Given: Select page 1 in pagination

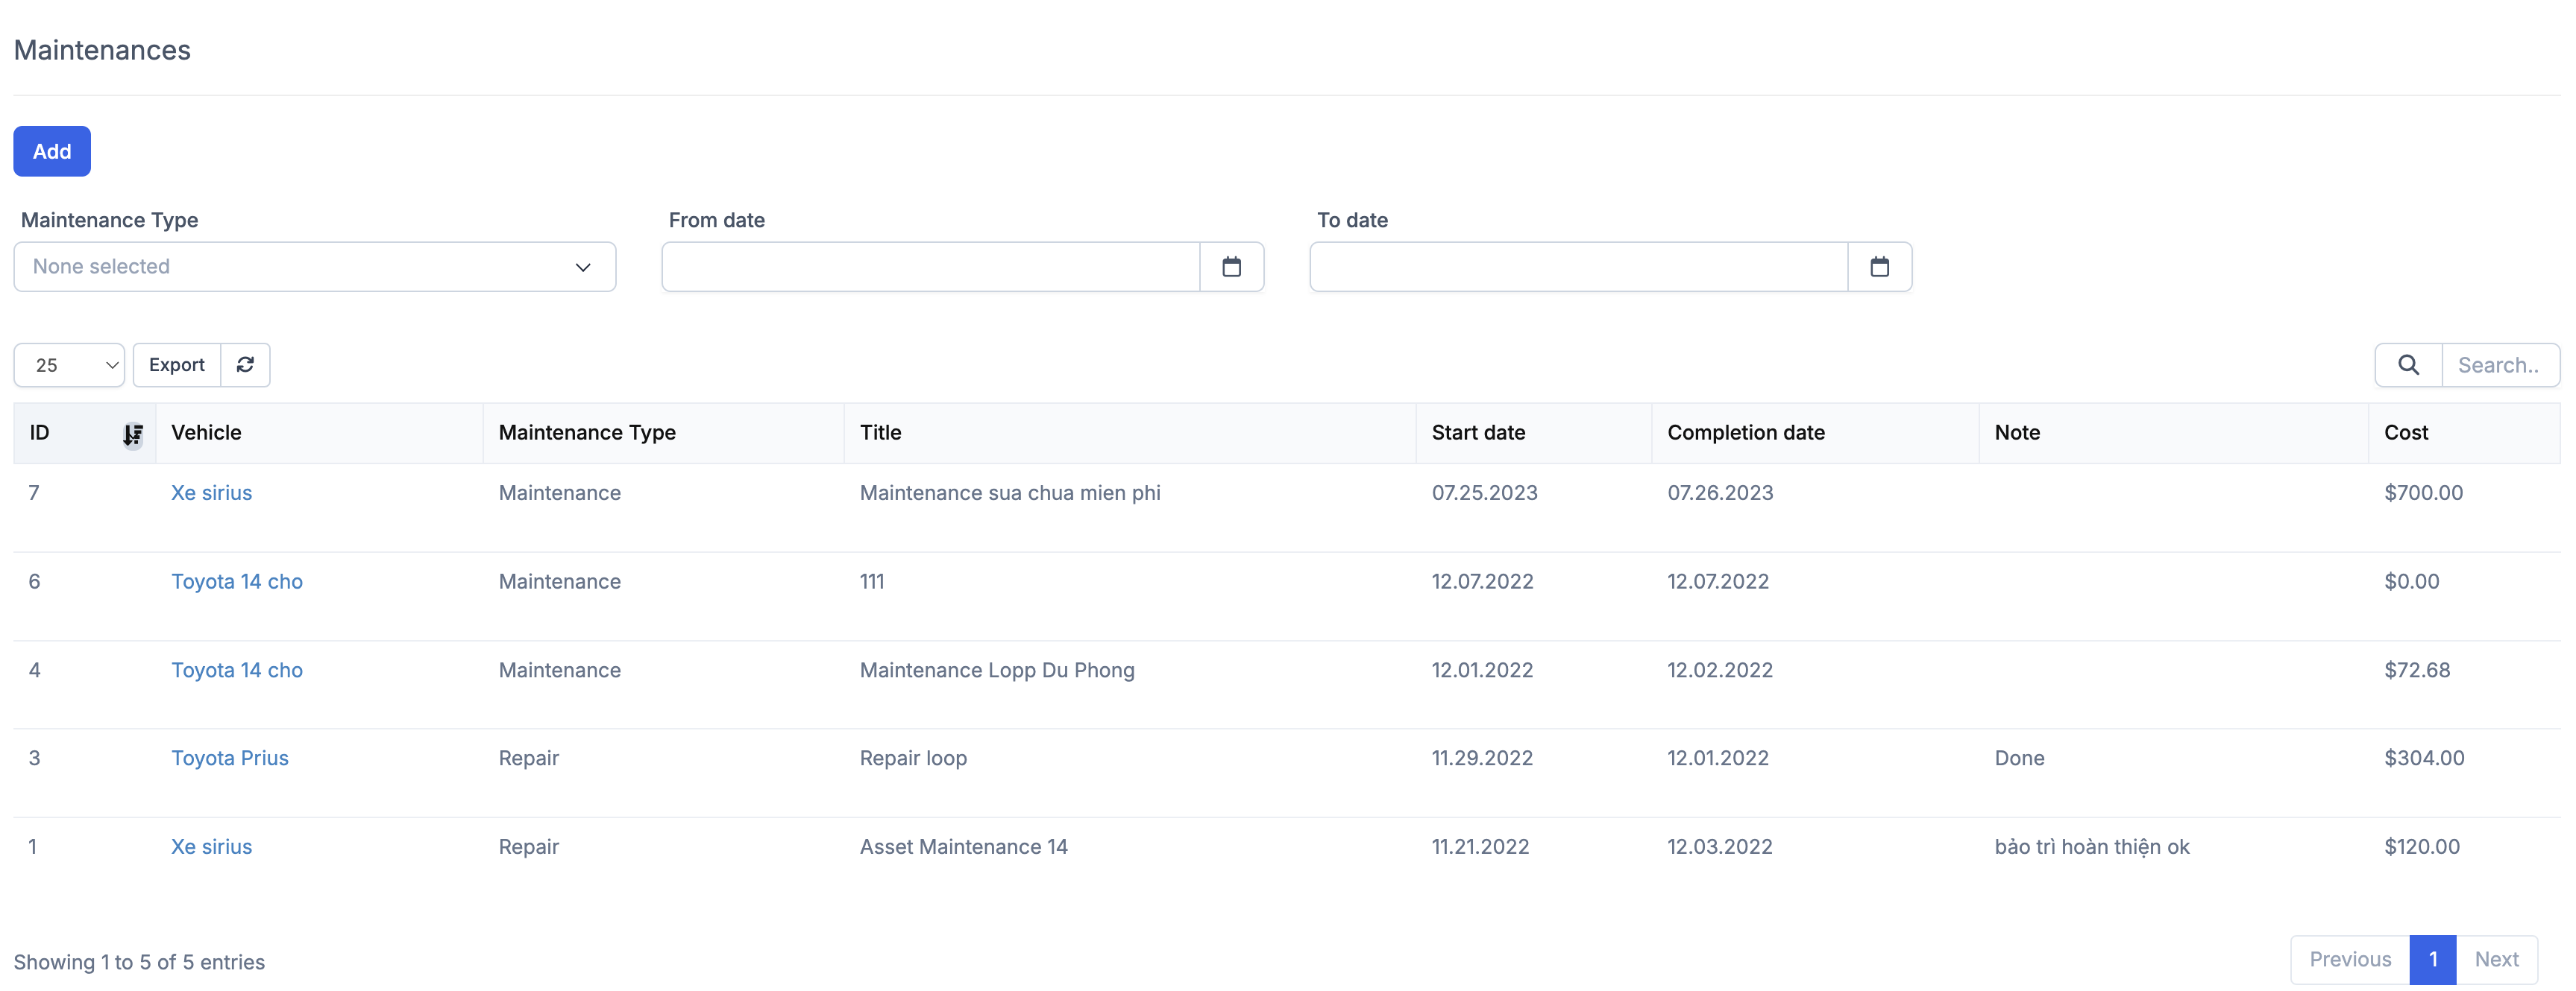Looking at the screenshot, I should [2432, 959].
